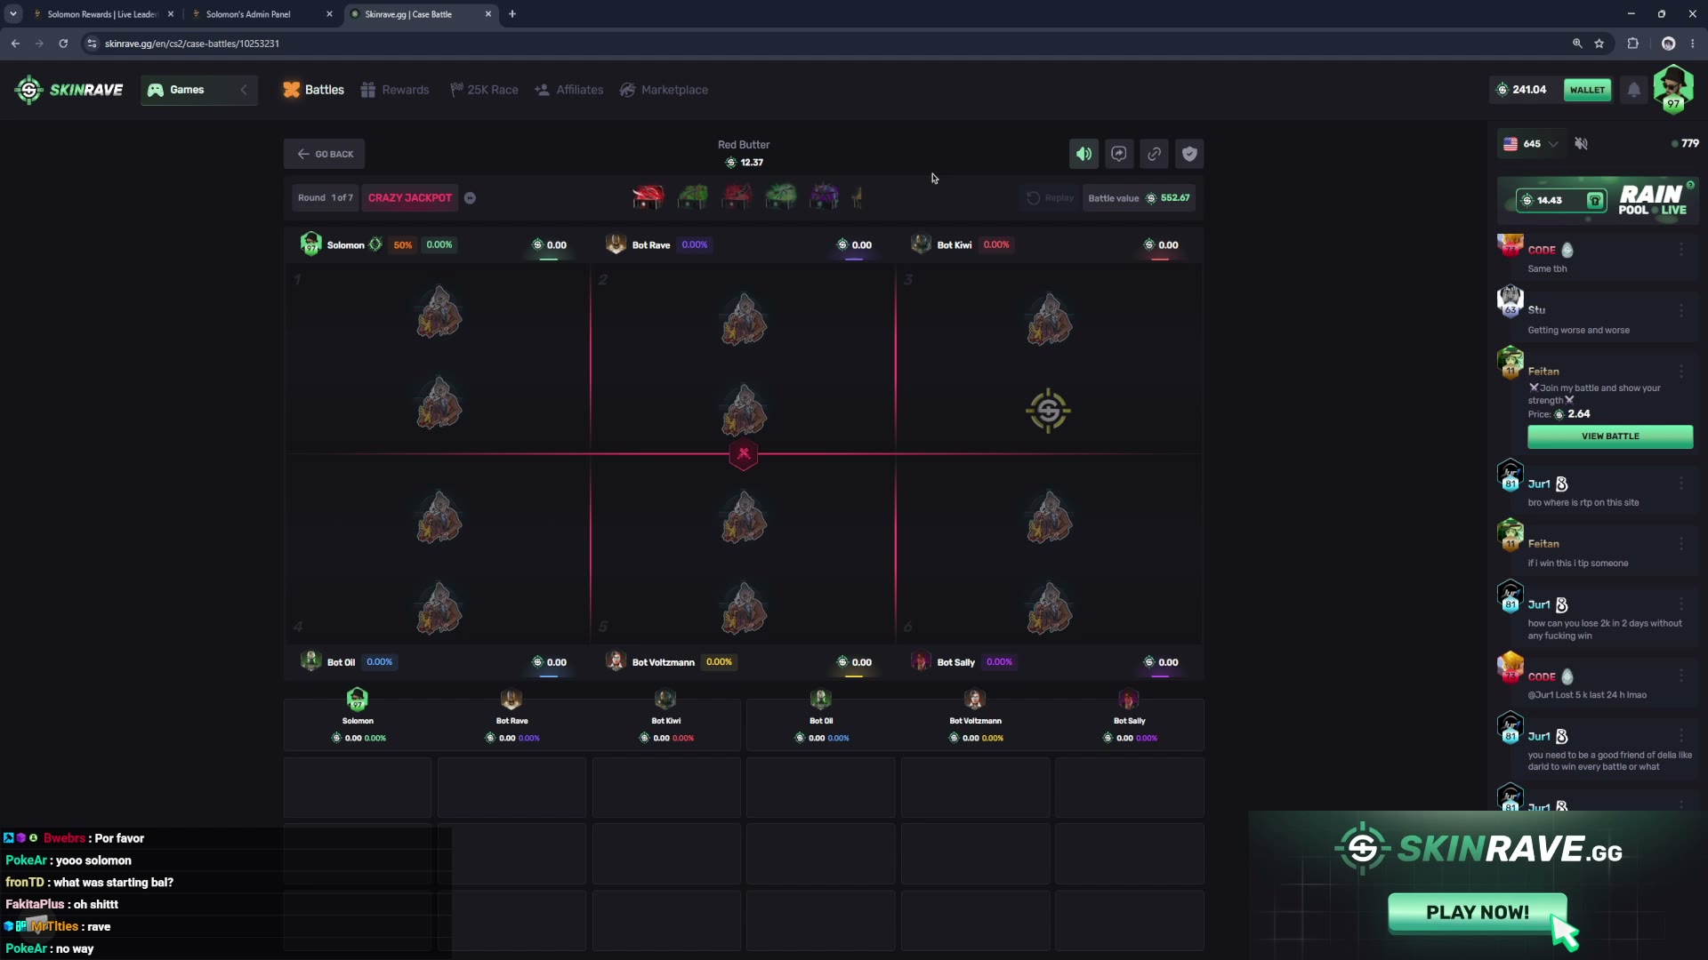Click the 'Red Butter' case title
This screenshot has height=960, width=1708.
click(744, 145)
